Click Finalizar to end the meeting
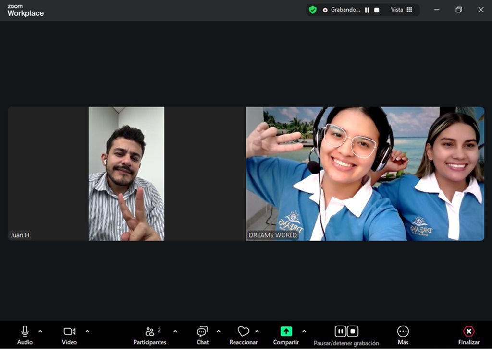 468,334
